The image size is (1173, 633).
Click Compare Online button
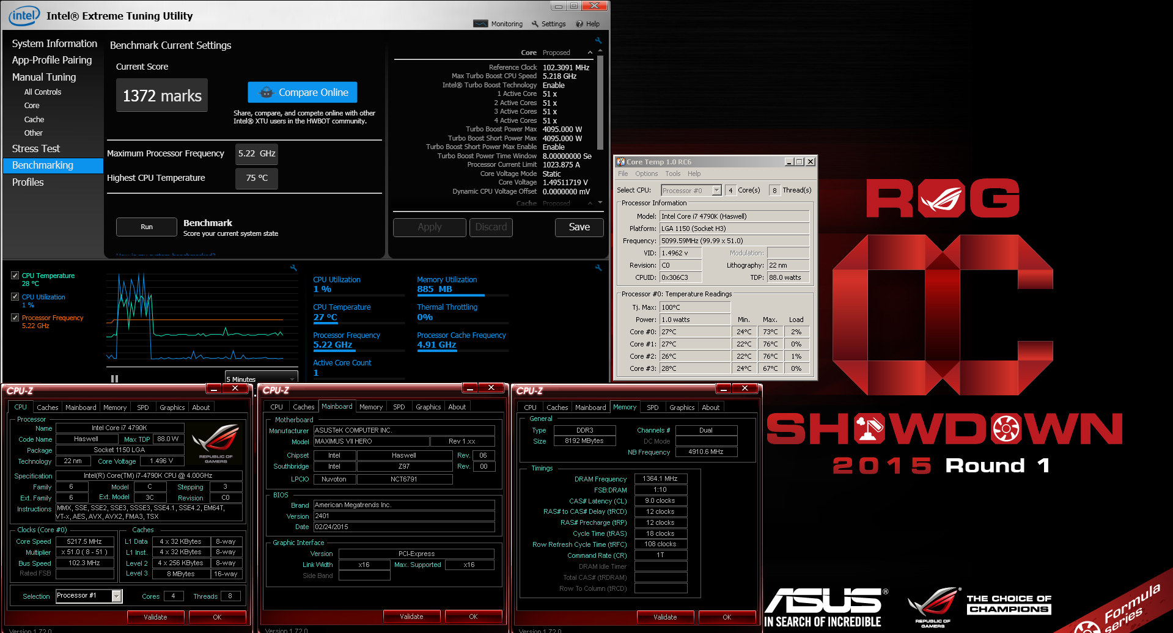click(303, 92)
